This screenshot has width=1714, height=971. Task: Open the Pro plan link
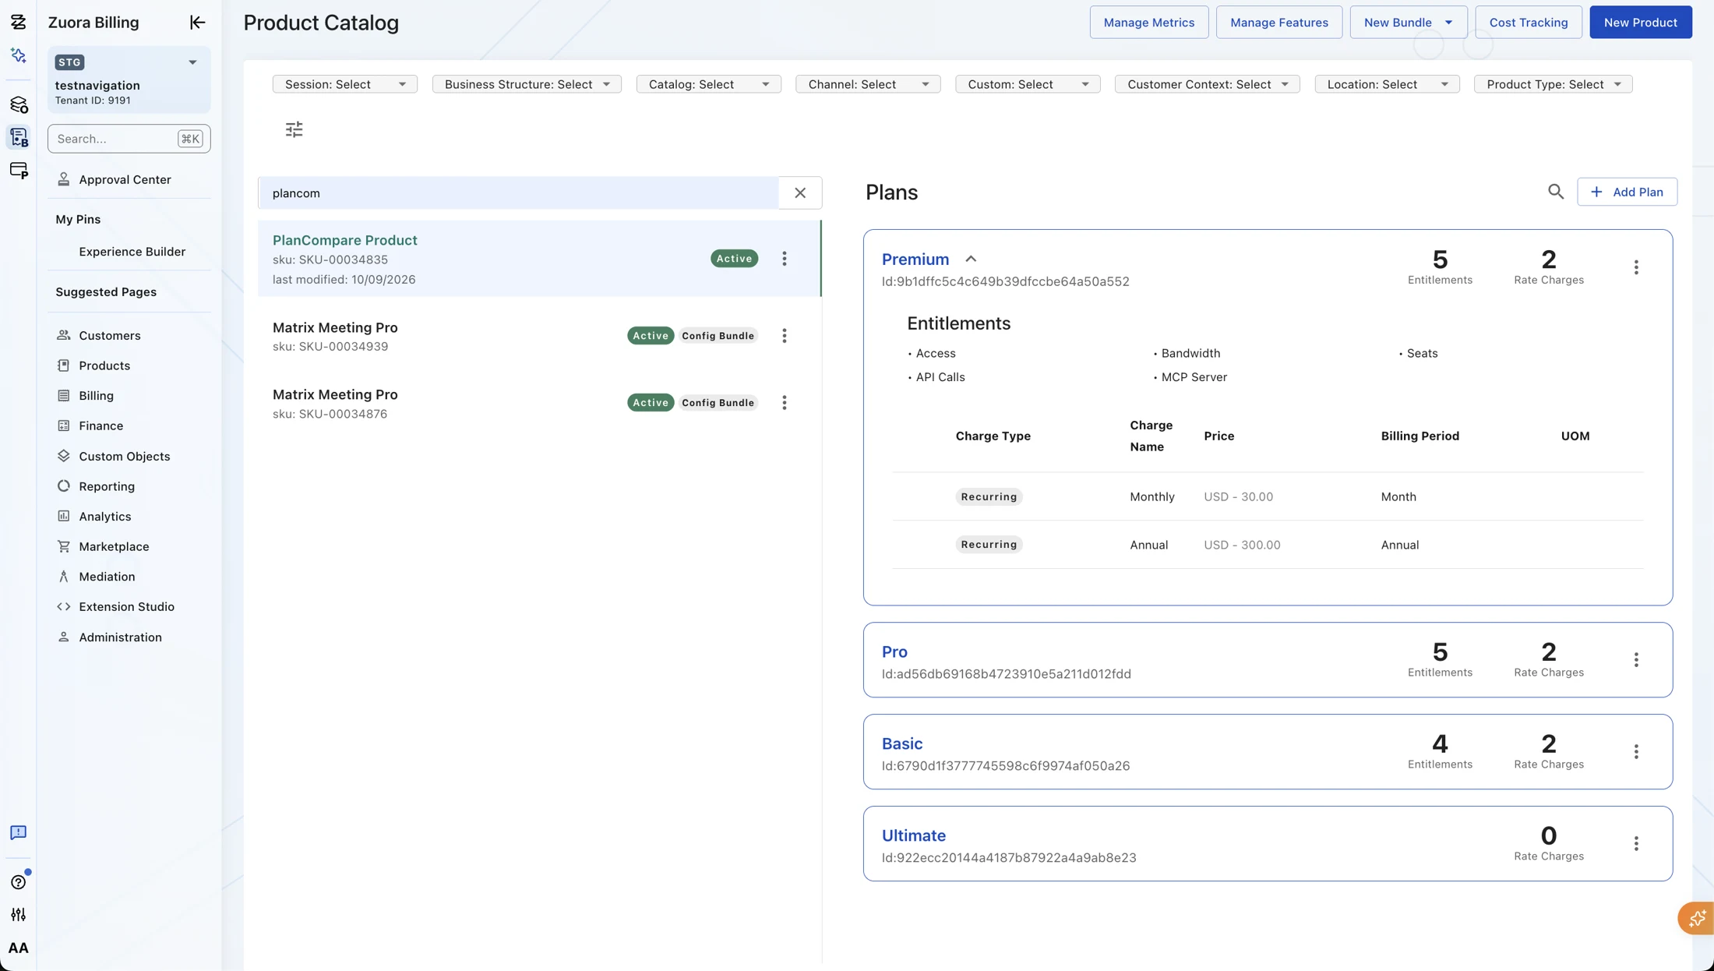(894, 651)
